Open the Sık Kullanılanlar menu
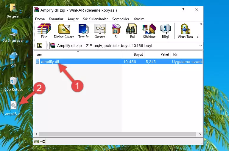 (95, 19)
